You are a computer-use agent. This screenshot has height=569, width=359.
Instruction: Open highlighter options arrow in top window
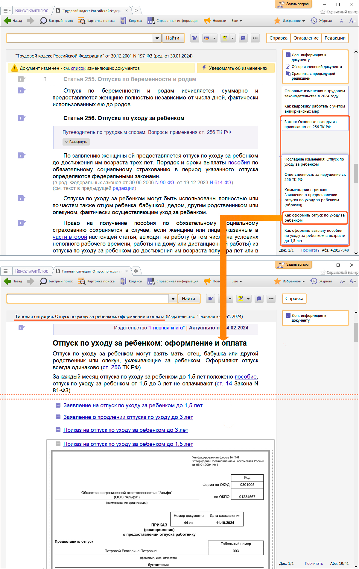(232, 38)
